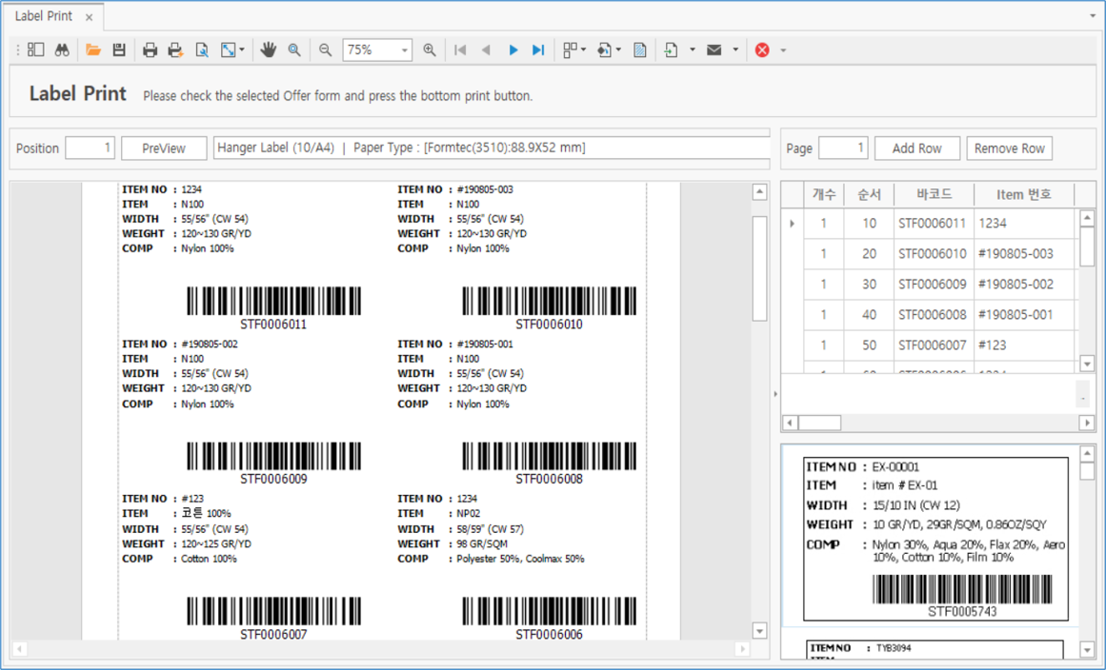The width and height of the screenshot is (1106, 670).
Task: Open the 75% zoom level dropdown
Action: (x=404, y=49)
